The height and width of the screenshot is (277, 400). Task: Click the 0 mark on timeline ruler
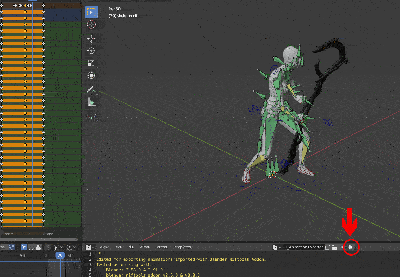click(x=46, y=255)
